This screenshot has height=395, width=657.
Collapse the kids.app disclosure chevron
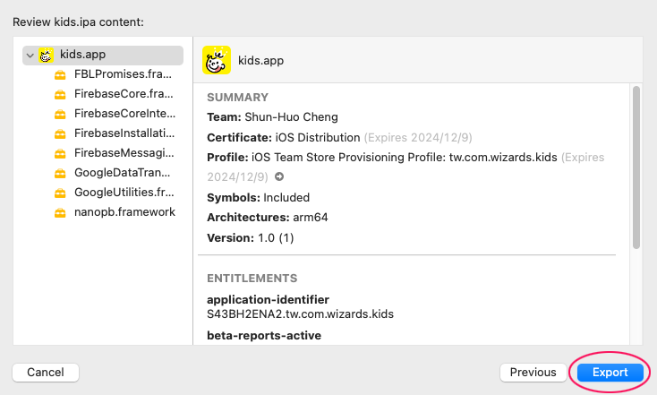(x=30, y=56)
